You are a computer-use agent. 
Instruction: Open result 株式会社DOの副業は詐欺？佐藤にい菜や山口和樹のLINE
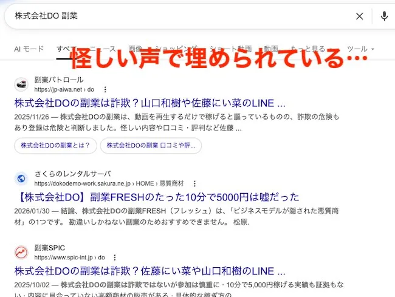tap(149, 271)
